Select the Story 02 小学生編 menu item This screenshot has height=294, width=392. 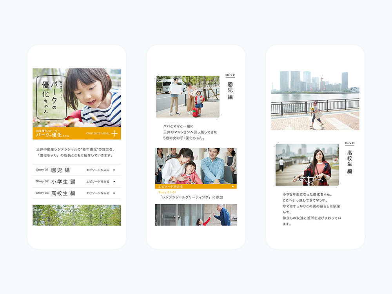click(56, 181)
